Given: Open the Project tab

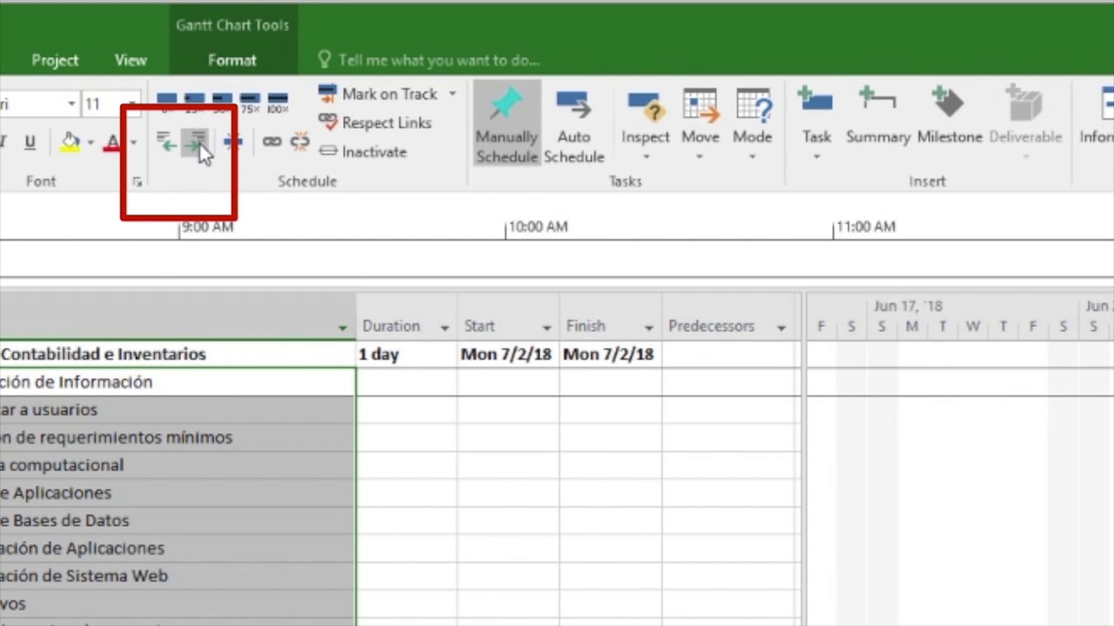Looking at the screenshot, I should coord(55,60).
